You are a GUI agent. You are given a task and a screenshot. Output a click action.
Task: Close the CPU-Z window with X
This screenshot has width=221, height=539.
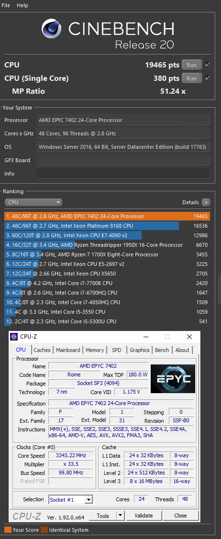(189, 337)
